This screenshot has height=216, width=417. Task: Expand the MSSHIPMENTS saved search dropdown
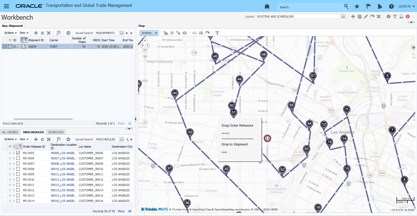(122, 33)
